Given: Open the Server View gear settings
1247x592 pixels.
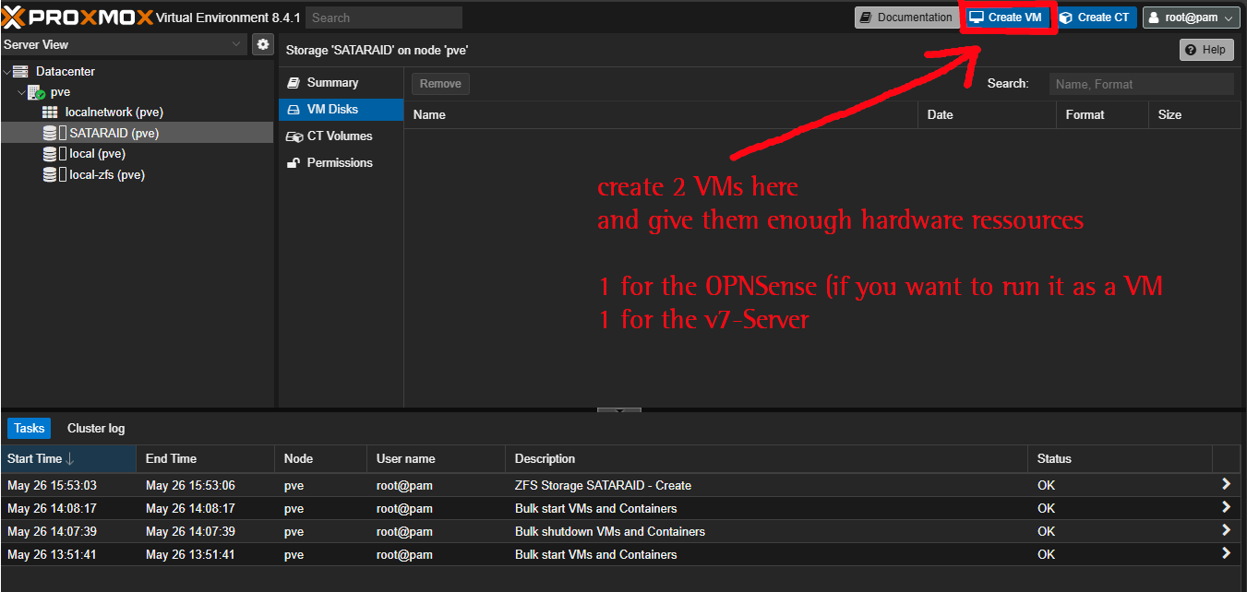Looking at the screenshot, I should tap(263, 44).
